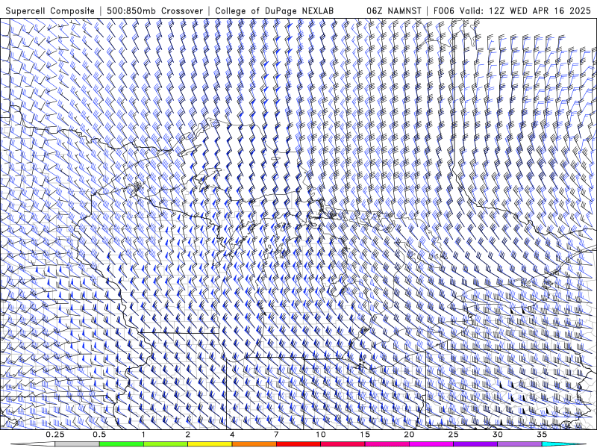Image resolution: width=597 pixels, height=448 pixels.
Task: Click the colorbar label 30
Action: [x=498, y=435]
